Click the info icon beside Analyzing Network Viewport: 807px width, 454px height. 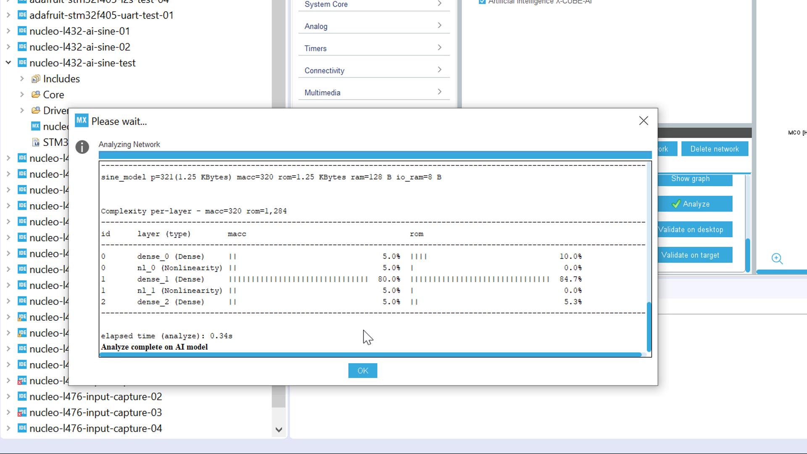point(82,147)
